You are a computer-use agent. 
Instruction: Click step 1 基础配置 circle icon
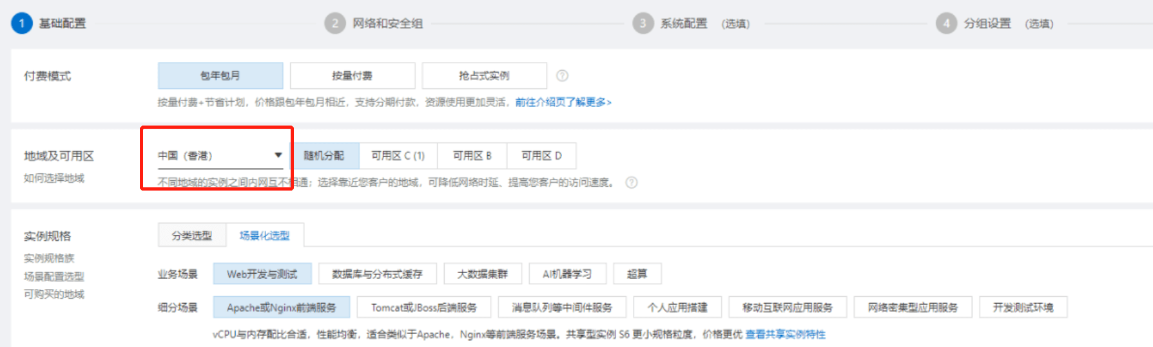pos(21,24)
